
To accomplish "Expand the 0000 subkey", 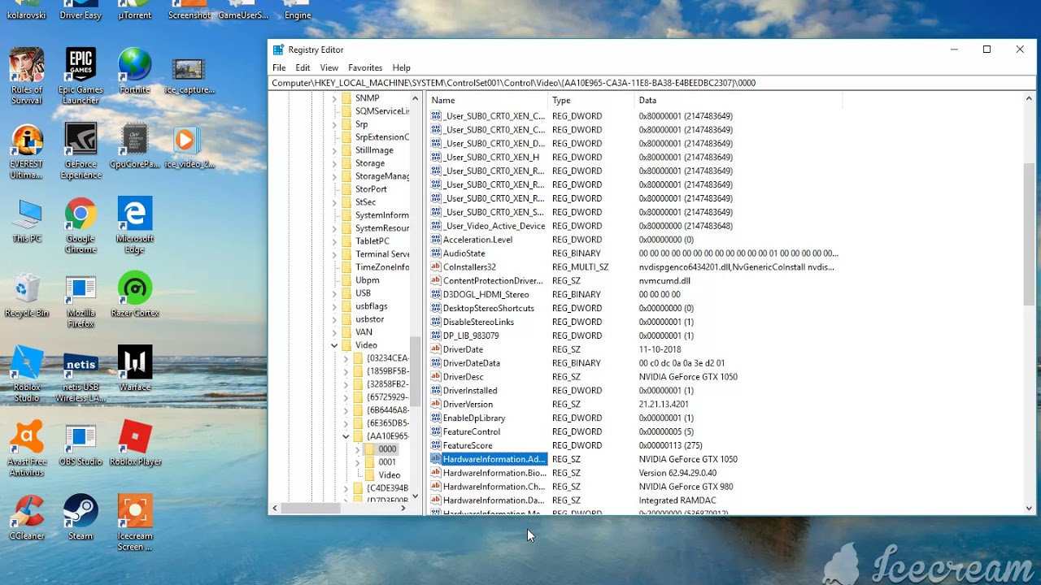I will (x=357, y=449).
